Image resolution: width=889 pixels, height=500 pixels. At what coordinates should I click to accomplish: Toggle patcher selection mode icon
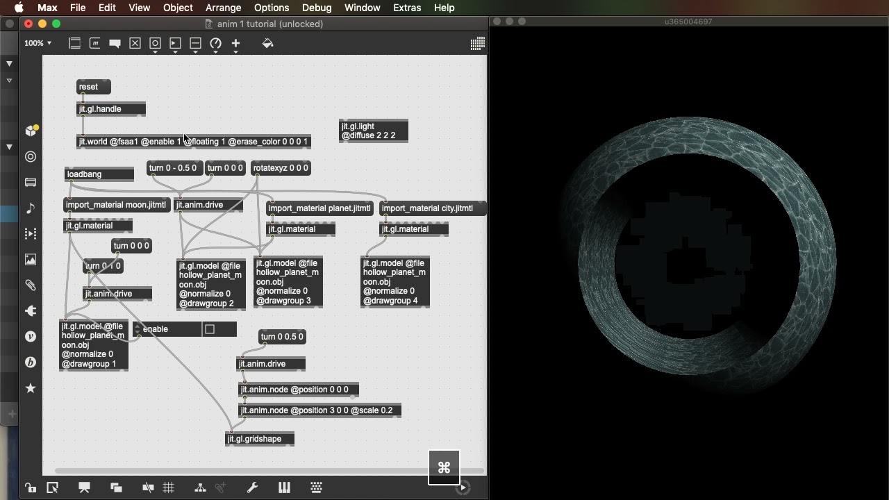click(x=52, y=487)
